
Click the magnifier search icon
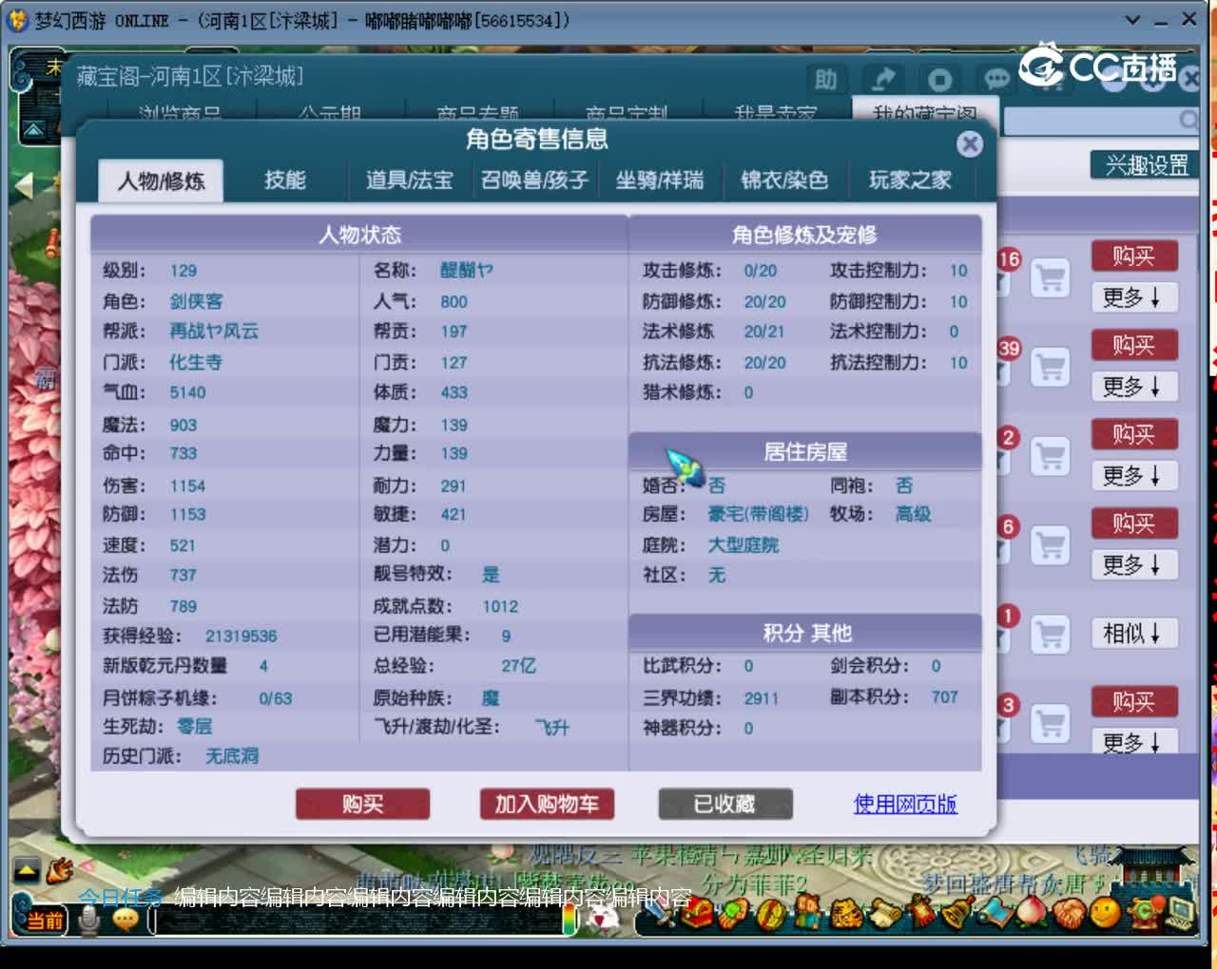(1188, 120)
